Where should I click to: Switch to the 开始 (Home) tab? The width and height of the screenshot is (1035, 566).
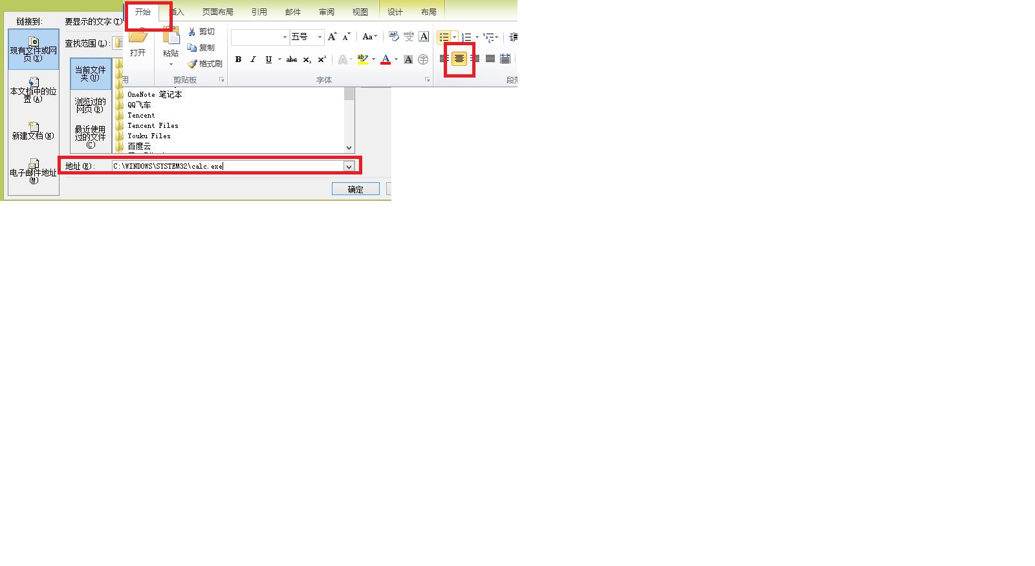(143, 12)
